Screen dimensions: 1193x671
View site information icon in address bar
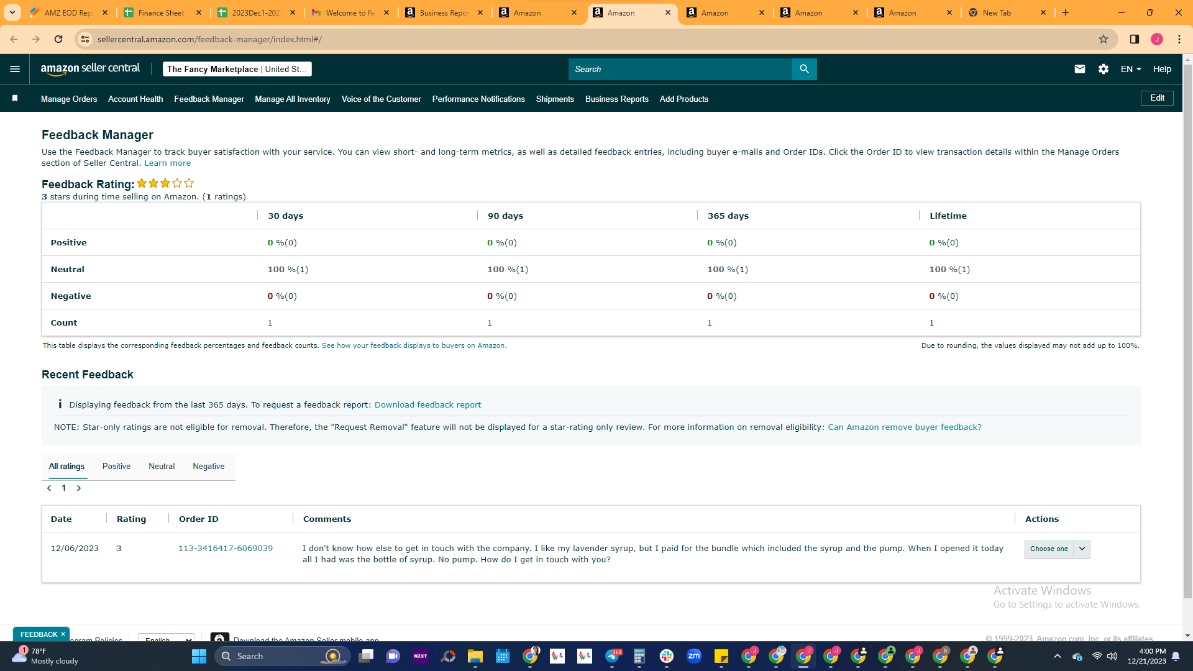(85, 39)
